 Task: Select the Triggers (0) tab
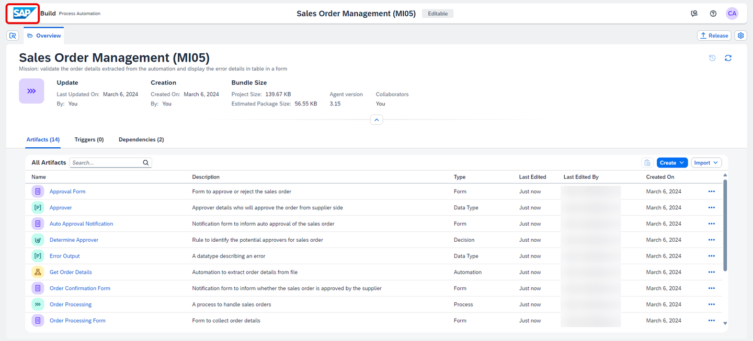(x=89, y=139)
